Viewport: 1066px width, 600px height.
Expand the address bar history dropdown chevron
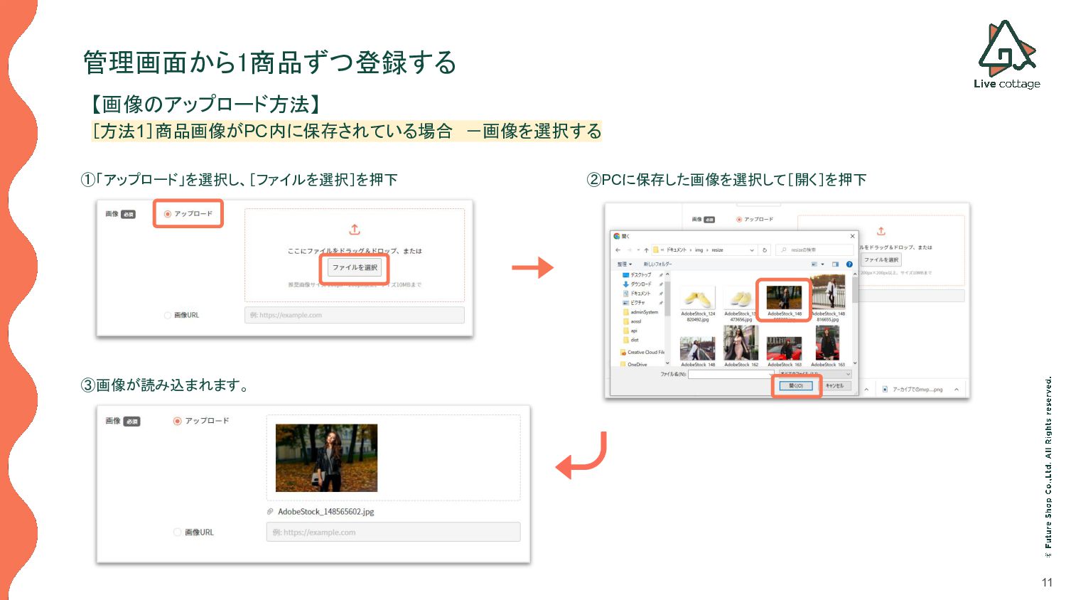click(752, 250)
